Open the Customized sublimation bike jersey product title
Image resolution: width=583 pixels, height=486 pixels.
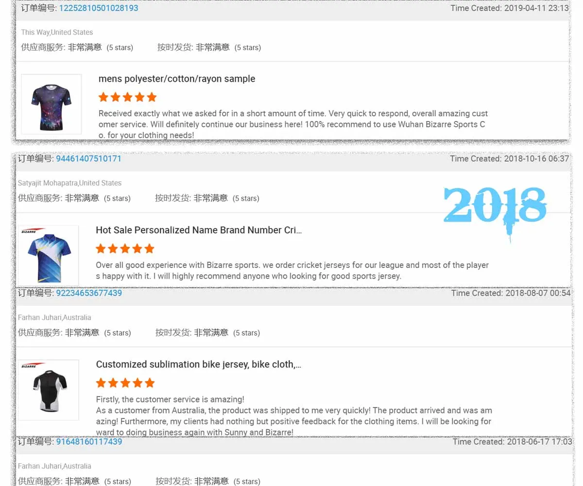click(x=199, y=364)
